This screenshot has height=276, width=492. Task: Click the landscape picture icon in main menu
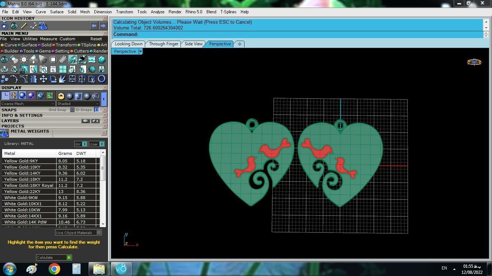click(92, 60)
